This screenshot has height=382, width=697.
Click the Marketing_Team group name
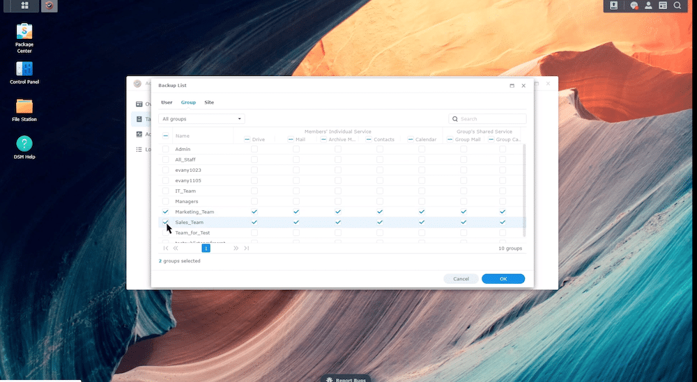(194, 212)
